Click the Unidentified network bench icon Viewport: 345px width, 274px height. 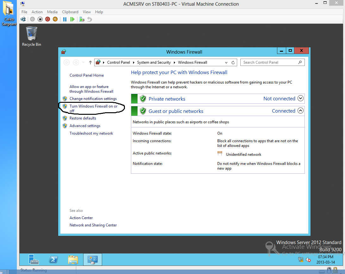pyautogui.click(x=220, y=153)
